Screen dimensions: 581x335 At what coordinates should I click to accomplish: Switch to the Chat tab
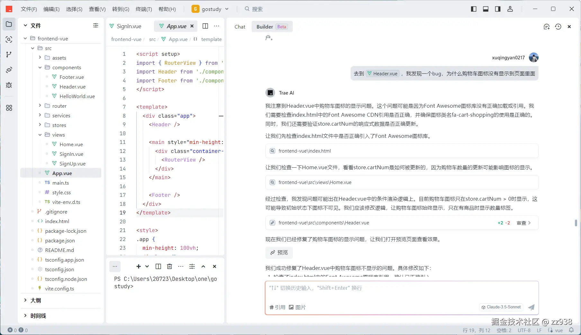tap(240, 27)
